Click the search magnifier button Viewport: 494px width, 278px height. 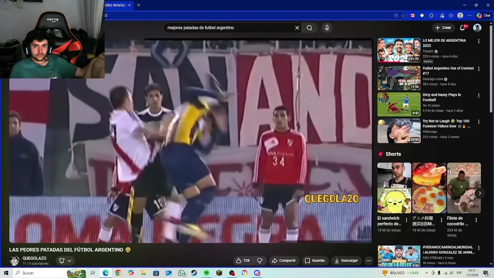pyautogui.click(x=310, y=28)
